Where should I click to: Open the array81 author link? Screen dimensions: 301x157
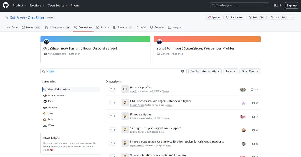click(x=133, y=92)
